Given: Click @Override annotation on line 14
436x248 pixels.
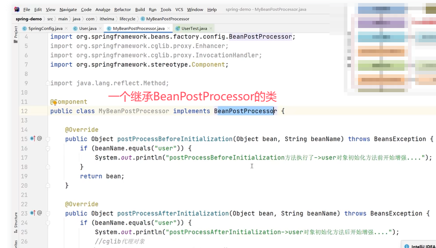Looking at the screenshot, I should [x=81, y=130].
